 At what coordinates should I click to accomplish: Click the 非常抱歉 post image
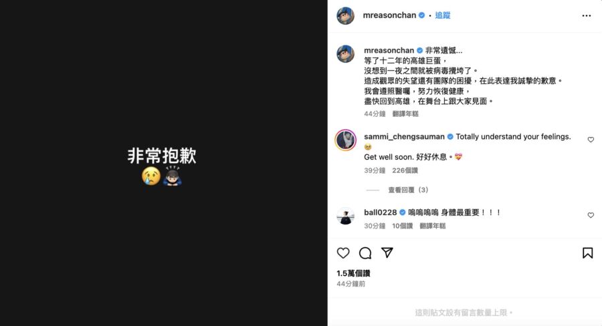tap(164, 163)
